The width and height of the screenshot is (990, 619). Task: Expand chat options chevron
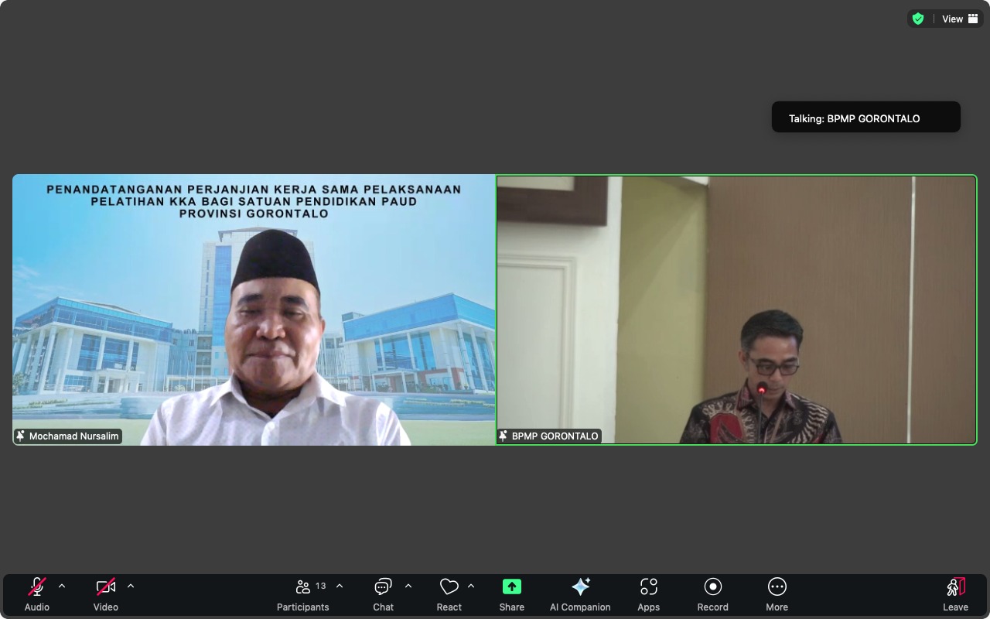(408, 587)
